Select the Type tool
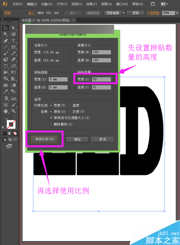 tap(13, 41)
